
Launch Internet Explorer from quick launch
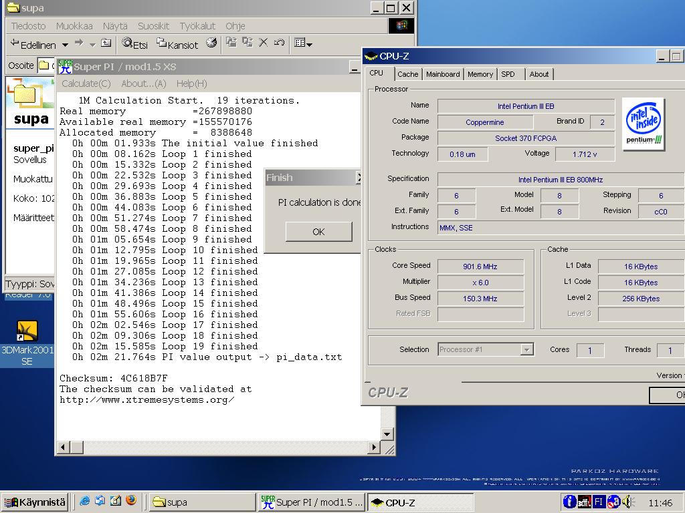click(85, 501)
